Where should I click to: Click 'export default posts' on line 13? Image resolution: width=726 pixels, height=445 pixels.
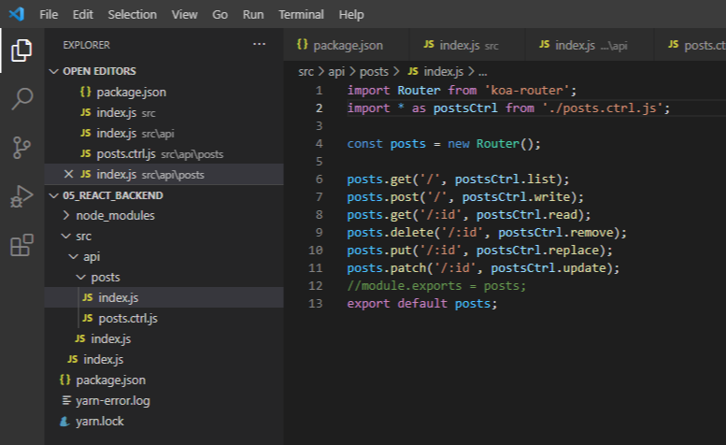click(x=419, y=303)
